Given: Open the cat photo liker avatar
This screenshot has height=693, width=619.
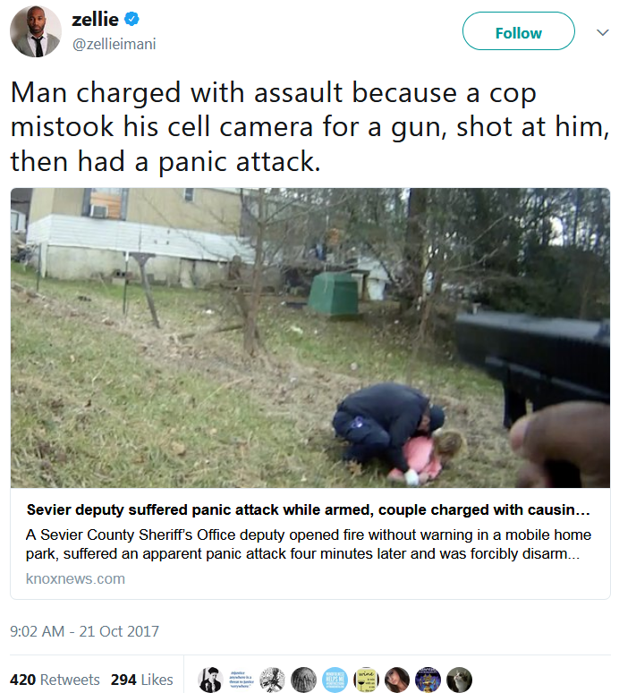Looking at the screenshot, I should (x=459, y=680).
